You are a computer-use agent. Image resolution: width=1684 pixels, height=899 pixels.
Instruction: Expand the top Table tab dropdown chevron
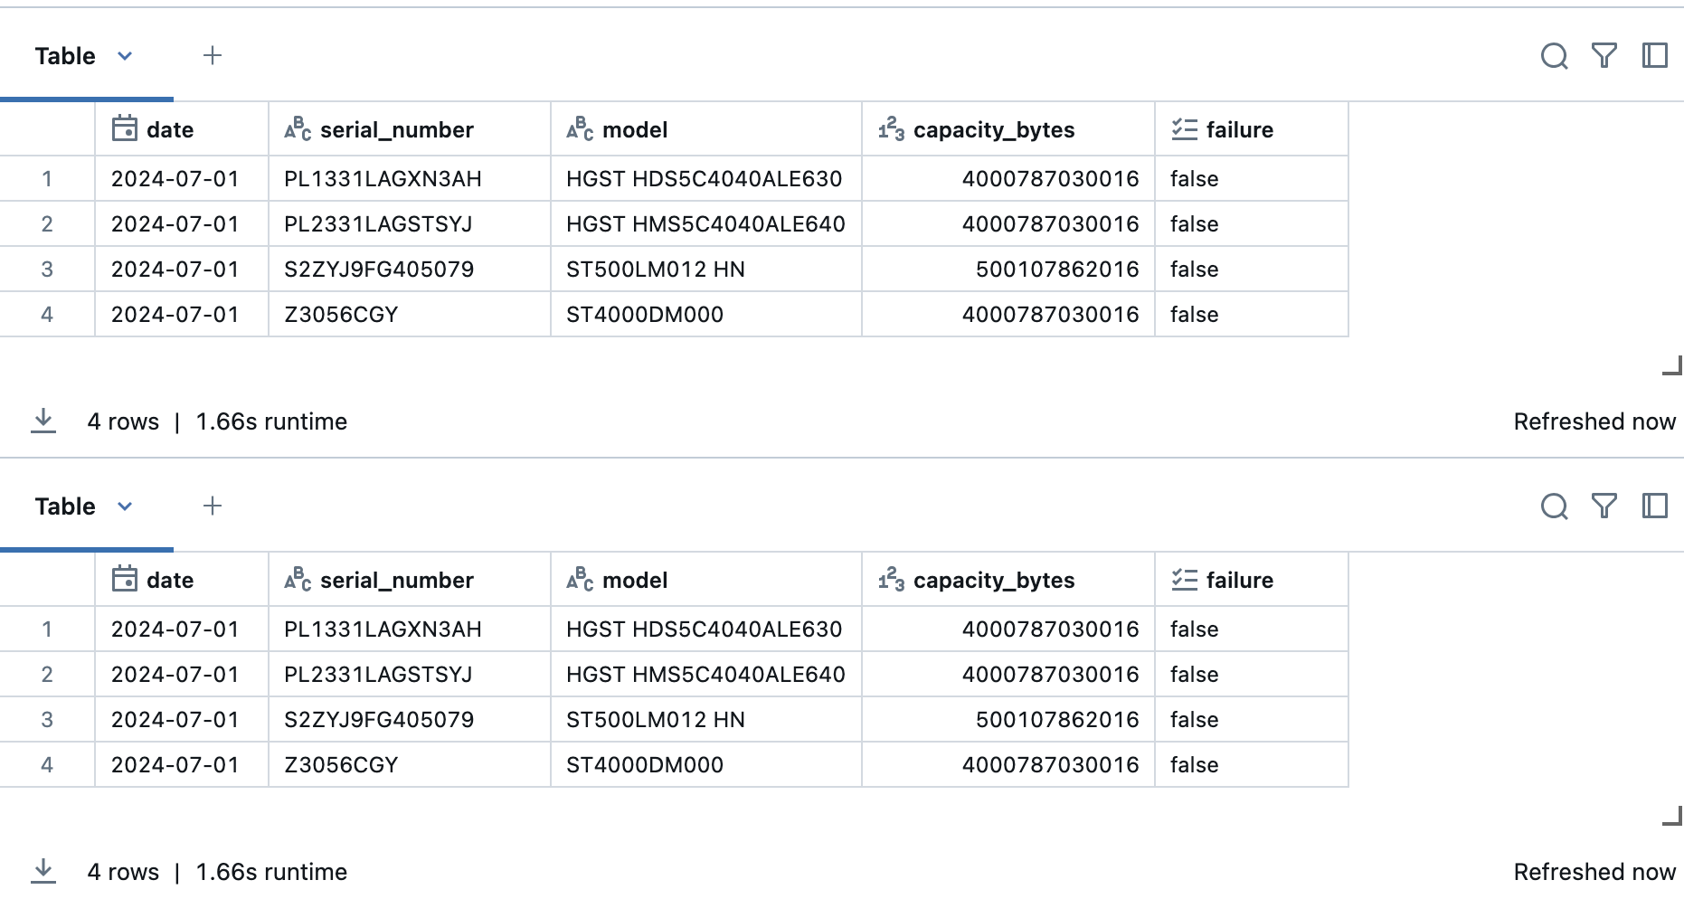[x=125, y=56]
